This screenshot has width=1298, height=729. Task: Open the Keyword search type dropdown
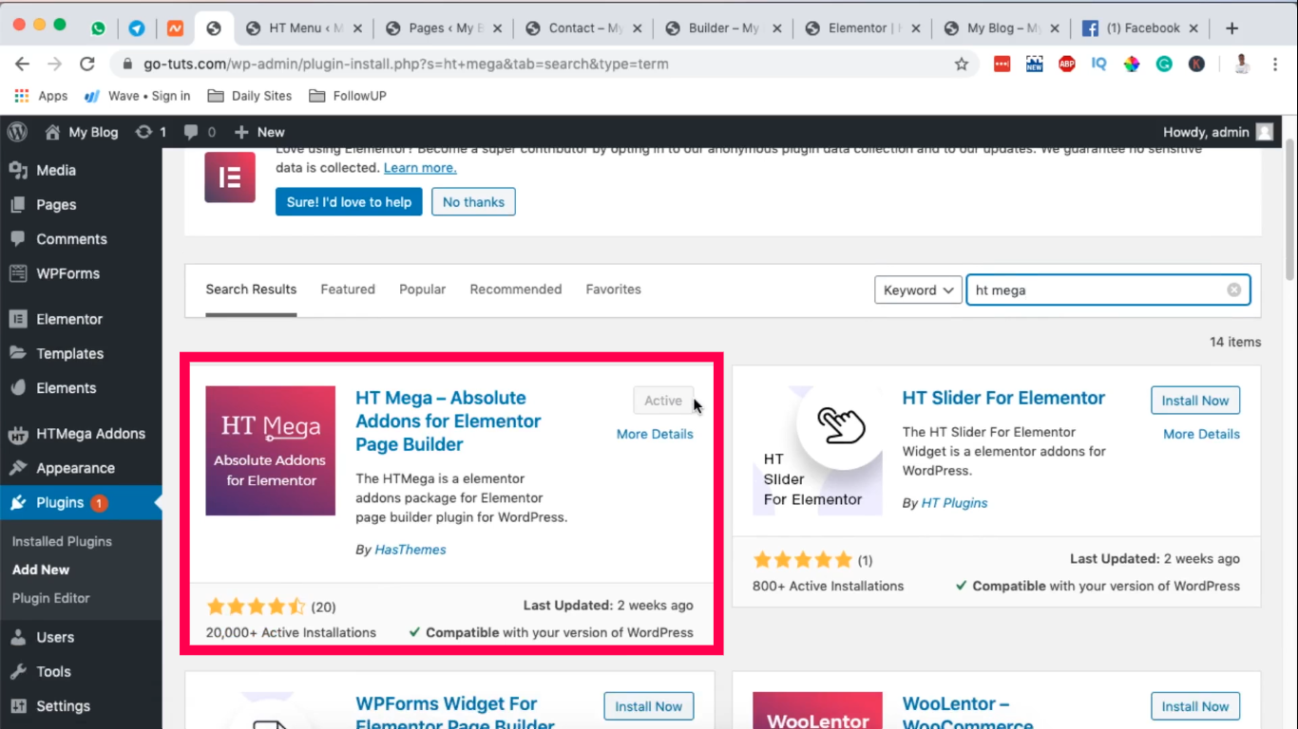click(919, 290)
